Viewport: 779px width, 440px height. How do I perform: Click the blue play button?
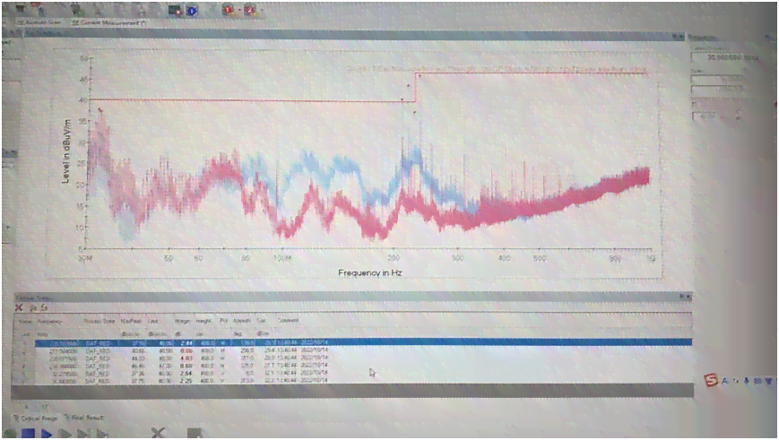pos(47,434)
